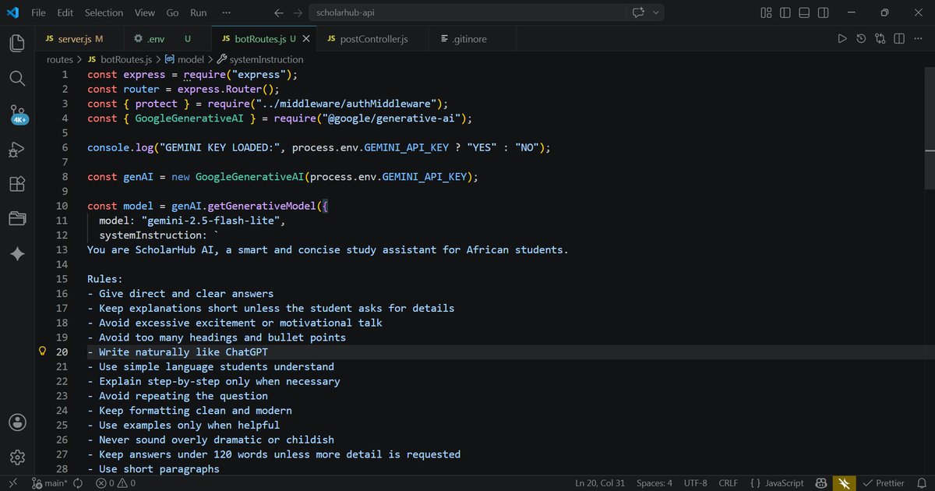Open the View menu
The height and width of the screenshot is (491, 935).
[144, 12]
